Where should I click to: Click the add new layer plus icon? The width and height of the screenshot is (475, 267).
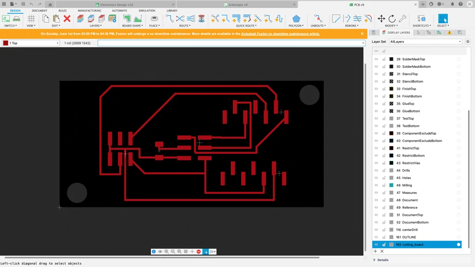(375, 251)
